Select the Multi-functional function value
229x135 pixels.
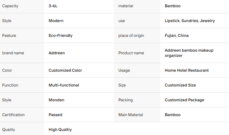point(64,85)
